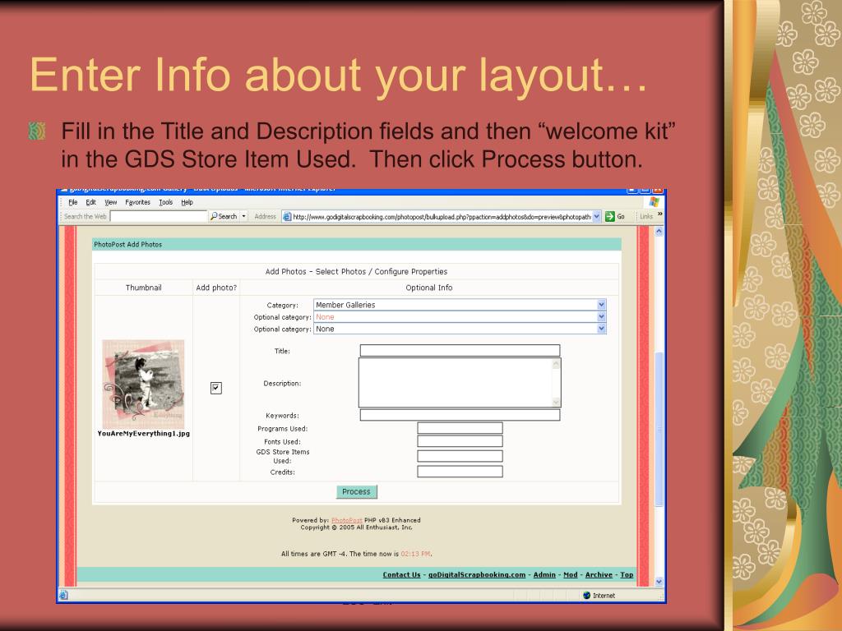This screenshot has width=842, height=631.
Task: Open the Tools menu
Action: (x=166, y=202)
